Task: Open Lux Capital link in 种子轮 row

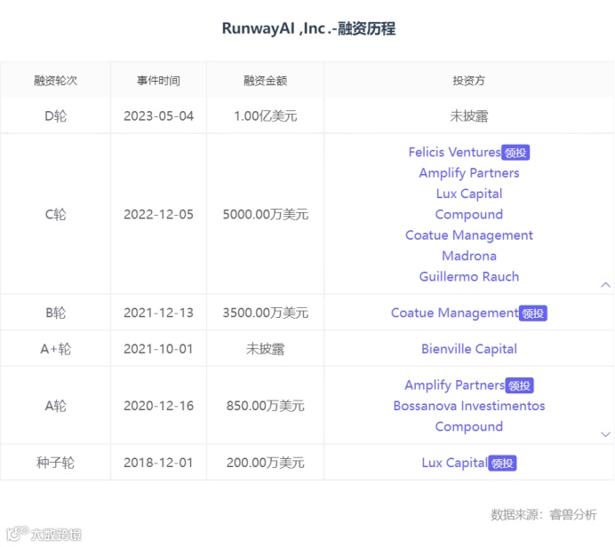Action: 454,463
